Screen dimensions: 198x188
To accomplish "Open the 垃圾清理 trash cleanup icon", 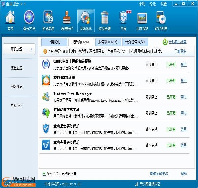I will 105,20.
